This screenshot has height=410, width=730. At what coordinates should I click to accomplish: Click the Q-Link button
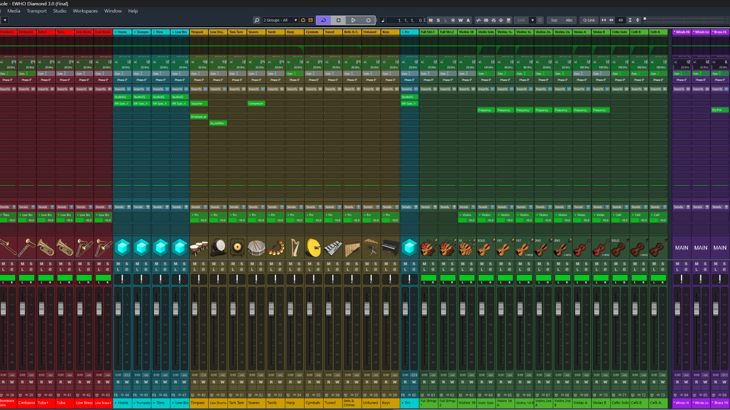(x=589, y=20)
